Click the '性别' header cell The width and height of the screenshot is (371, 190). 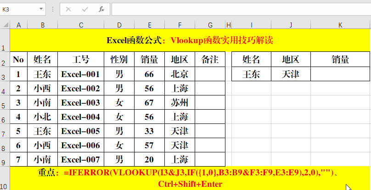(119, 59)
